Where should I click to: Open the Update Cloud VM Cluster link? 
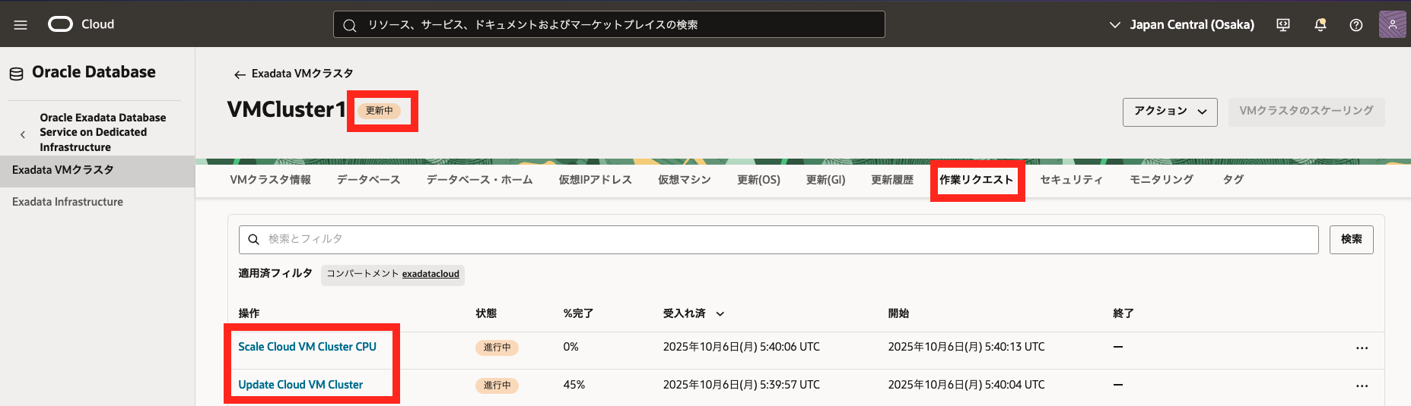click(300, 385)
